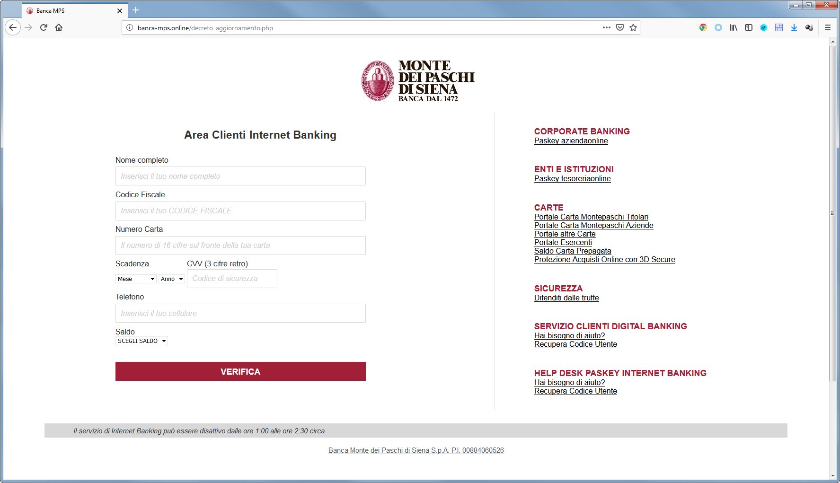This screenshot has width=840, height=483.
Task: Click the Telefono input field
Action: coord(240,313)
